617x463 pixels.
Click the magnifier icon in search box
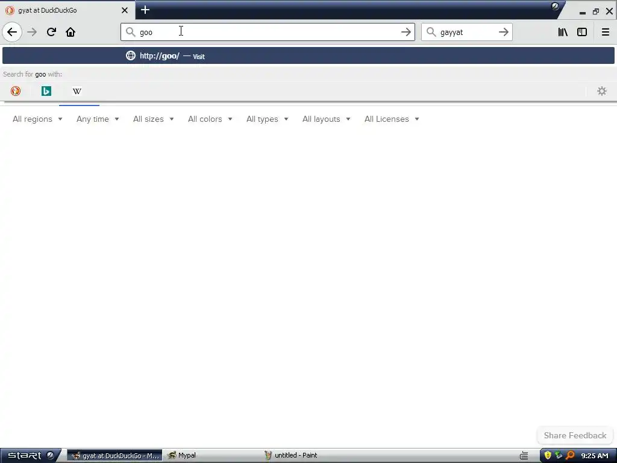tap(431, 32)
